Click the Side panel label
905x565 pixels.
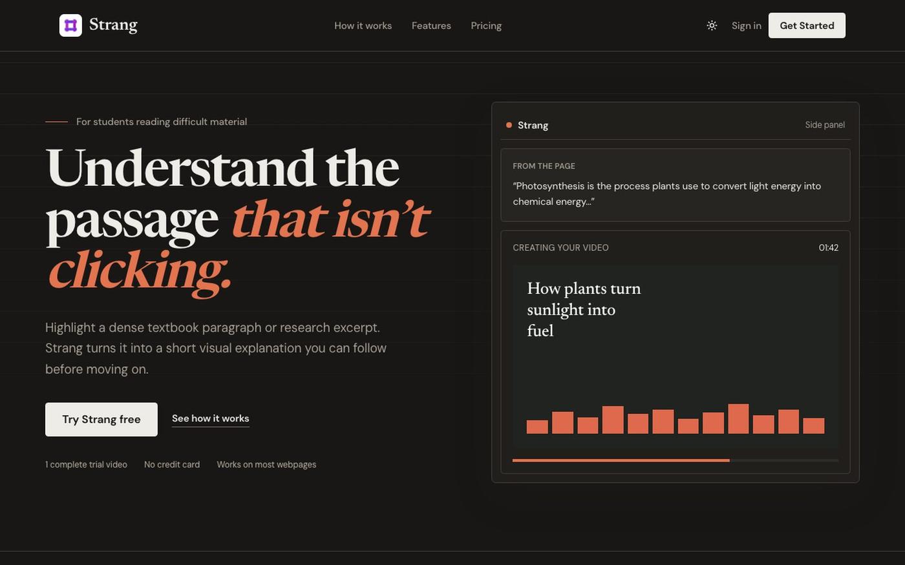click(825, 125)
